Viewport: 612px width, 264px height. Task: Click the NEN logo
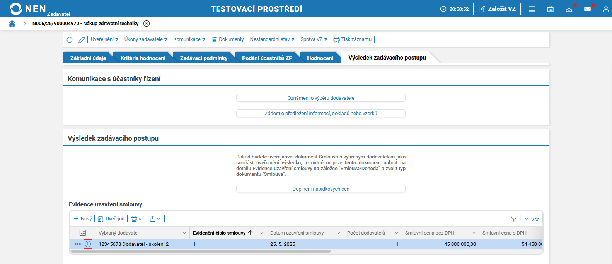point(28,9)
